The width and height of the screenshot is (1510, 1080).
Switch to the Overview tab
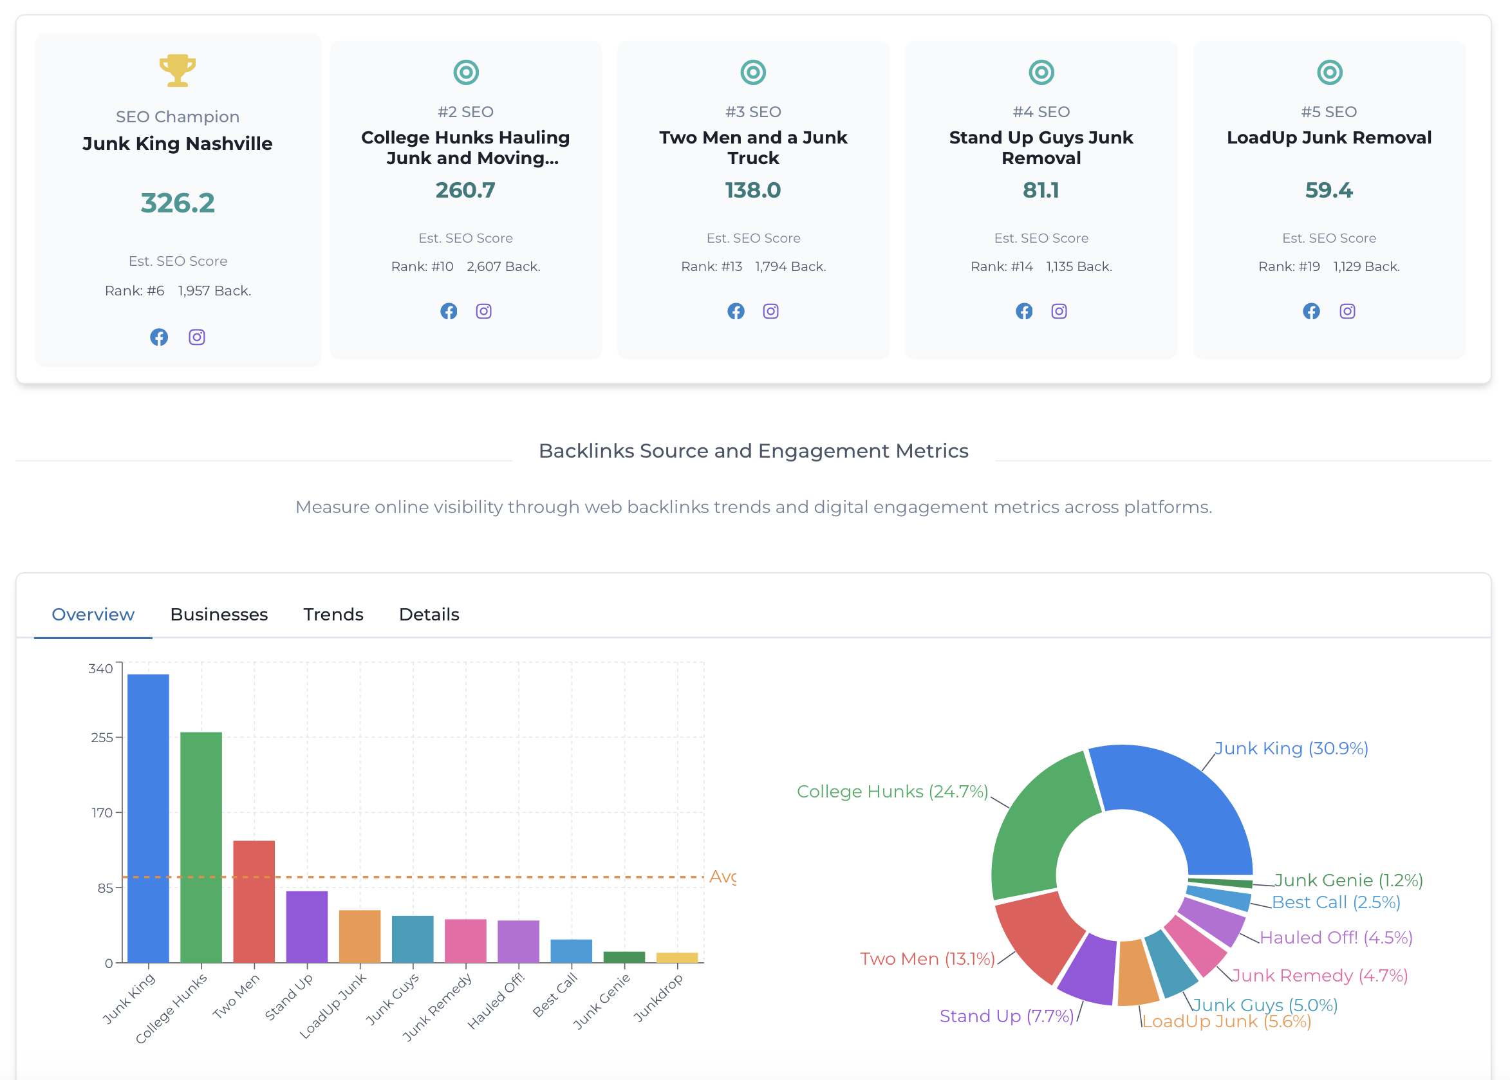point(93,614)
